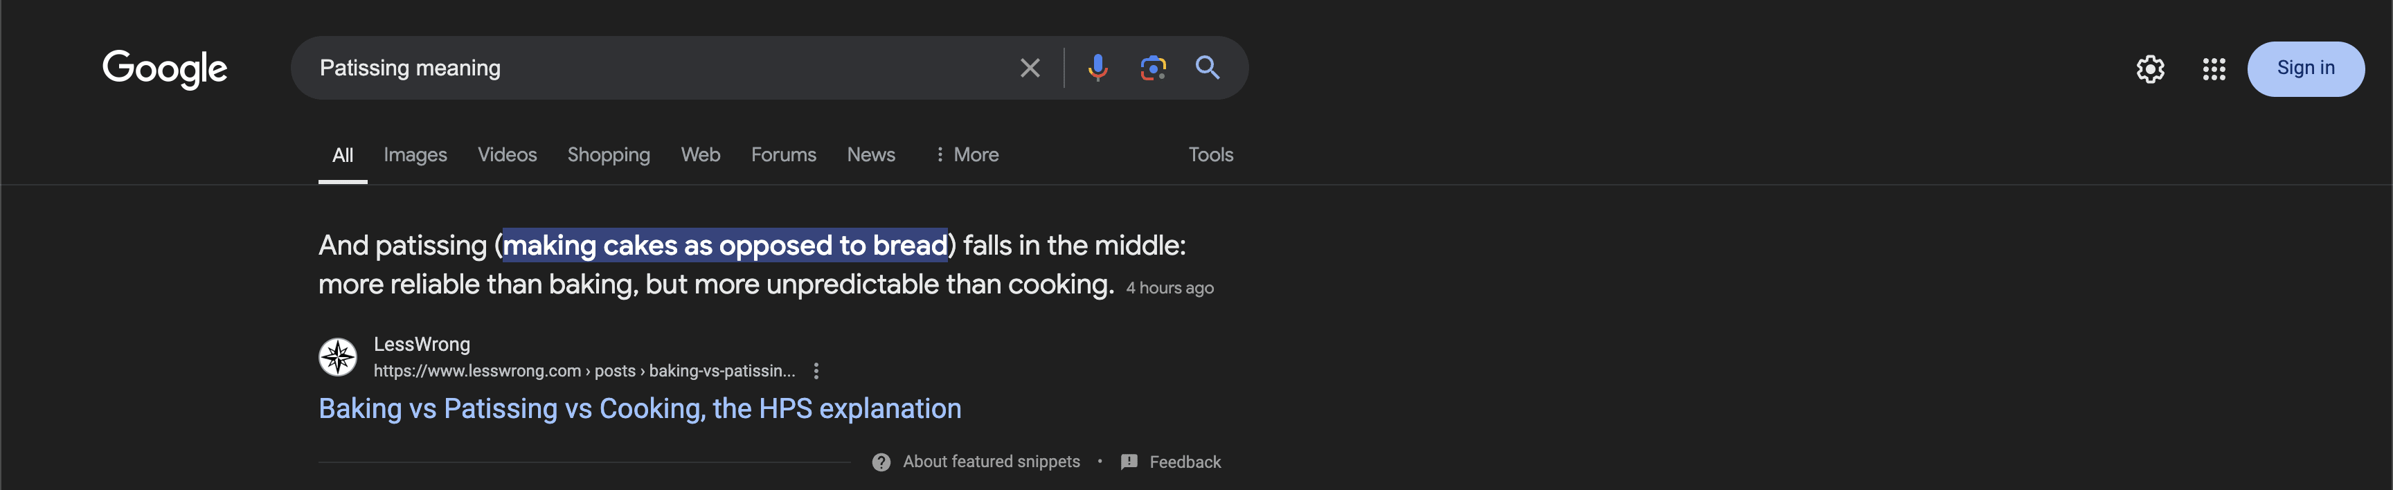Viewport: 2393px width, 490px height.
Task: Click the Google logo
Action: 164,69
